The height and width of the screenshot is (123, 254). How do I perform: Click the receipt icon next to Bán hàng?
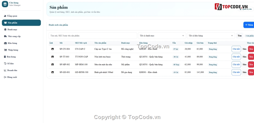click(5, 57)
